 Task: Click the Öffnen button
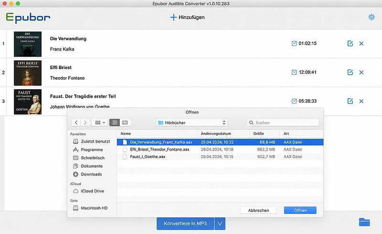pos(300,210)
